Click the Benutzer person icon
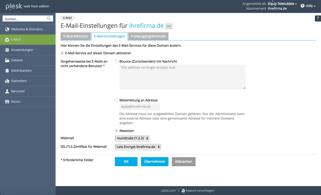This screenshot has width=321, height=195. (x=7, y=91)
